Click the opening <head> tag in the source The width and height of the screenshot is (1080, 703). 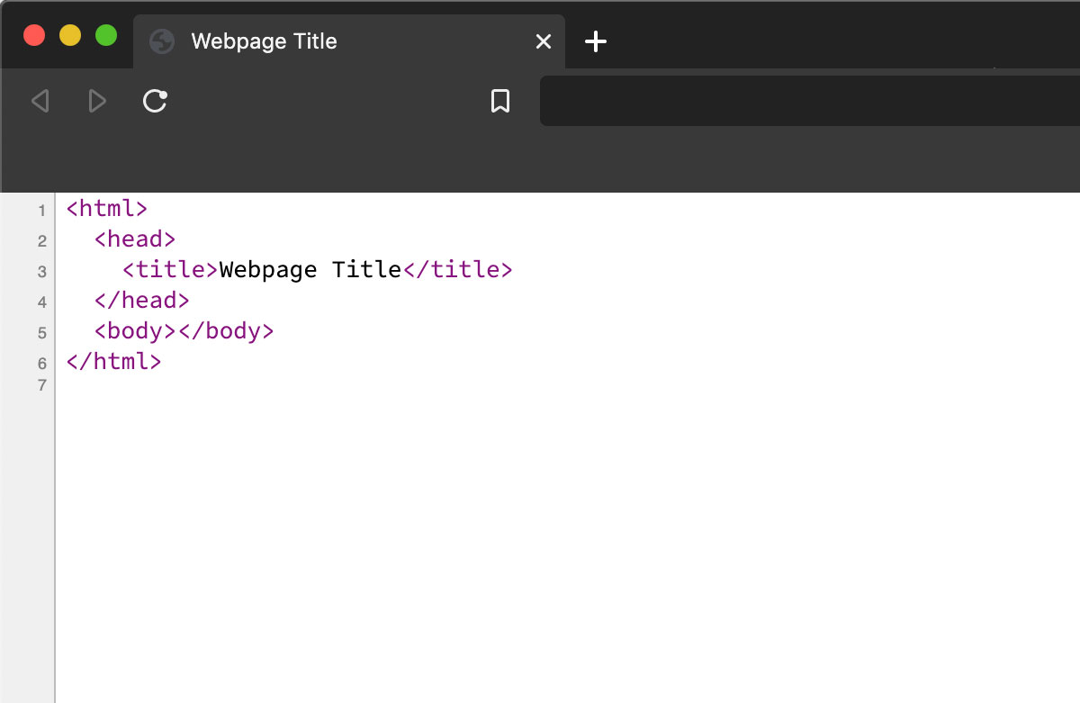point(135,239)
